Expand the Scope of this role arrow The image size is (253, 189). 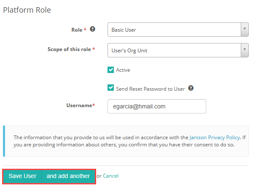click(245, 51)
